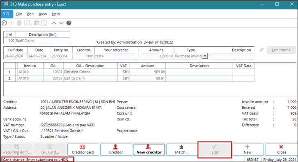Click the New entry button

pyautogui.click(x=248, y=149)
